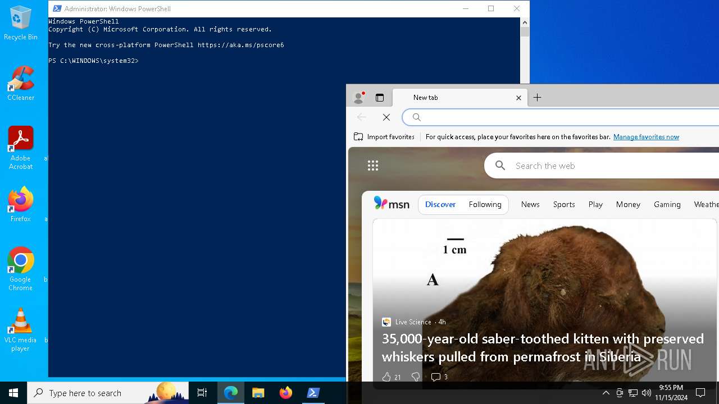This screenshot has height=404, width=719.
Task: Click the Edge back arrow
Action: point(362,117)
